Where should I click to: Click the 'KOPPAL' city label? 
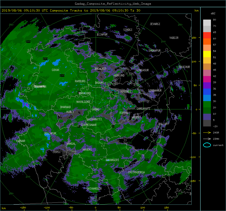tap(124, 113)
